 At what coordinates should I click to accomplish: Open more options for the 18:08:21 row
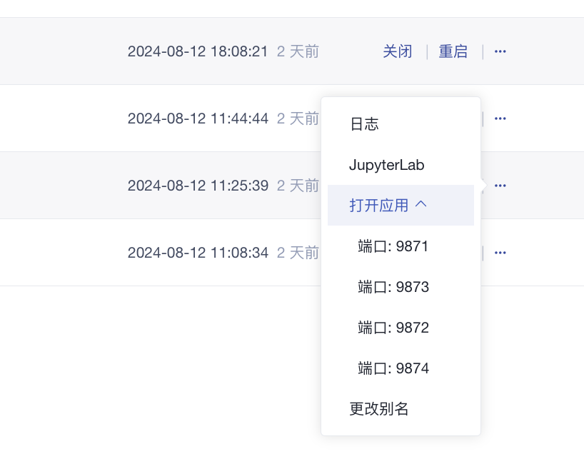coord(500,51)
